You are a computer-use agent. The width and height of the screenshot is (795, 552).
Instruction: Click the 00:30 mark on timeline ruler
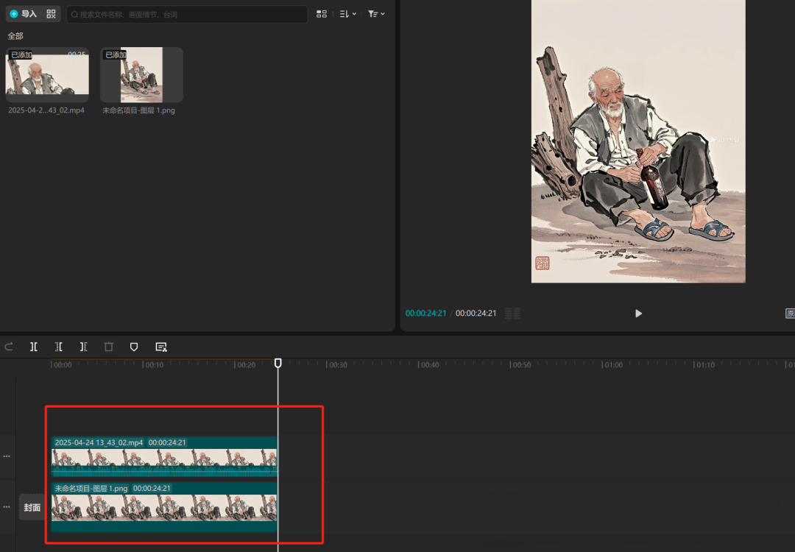click(x=337, y=365)
